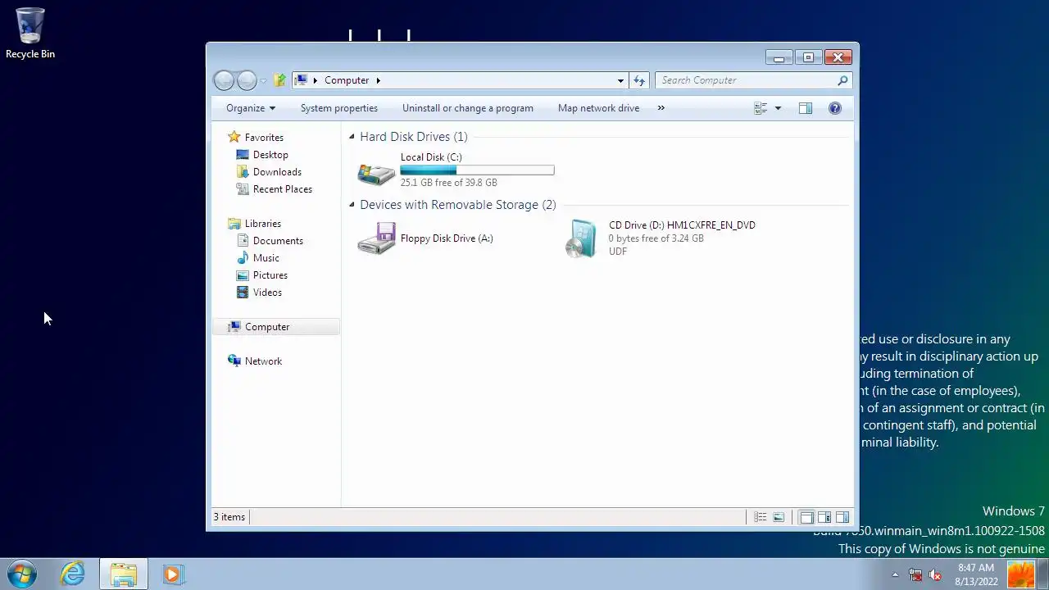Image resolution: width=1049 pixels, height=590 pixels.
Task: Click Uninstall or change a program
Action: (x=468, y=108)
